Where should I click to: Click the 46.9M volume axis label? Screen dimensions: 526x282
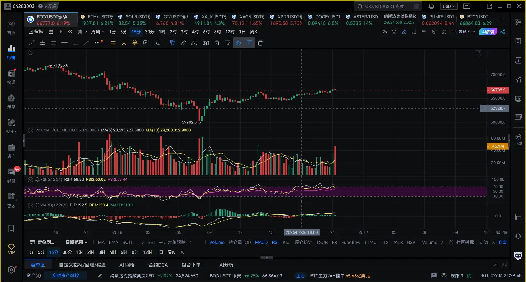pyautogui.click(x=498, y=146)
